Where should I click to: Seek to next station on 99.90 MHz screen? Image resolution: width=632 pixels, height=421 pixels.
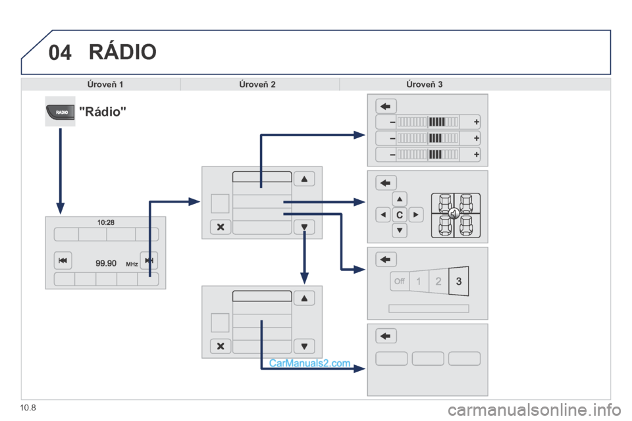149,260
